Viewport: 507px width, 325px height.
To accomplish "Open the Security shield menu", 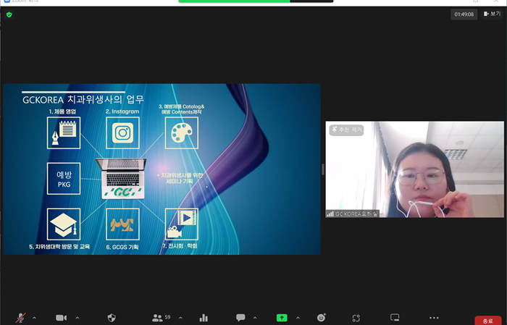I will (x=112, y=318).
